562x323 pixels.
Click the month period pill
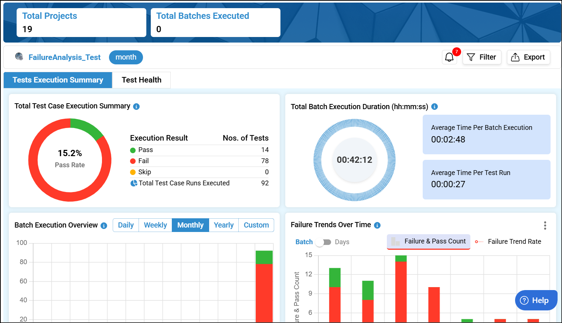pyautogui.click(x=126, y=57)
